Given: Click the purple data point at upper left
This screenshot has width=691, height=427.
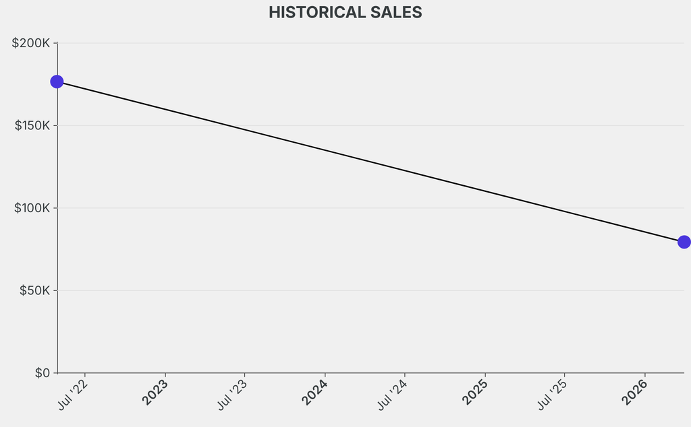Looking at the screenshot, I should tap(57, 81).
